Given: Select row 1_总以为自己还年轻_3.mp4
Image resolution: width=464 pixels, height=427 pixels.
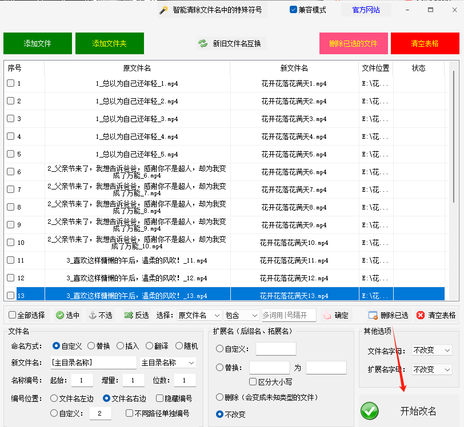Looking at the screenshot, I should coord(225,119).
